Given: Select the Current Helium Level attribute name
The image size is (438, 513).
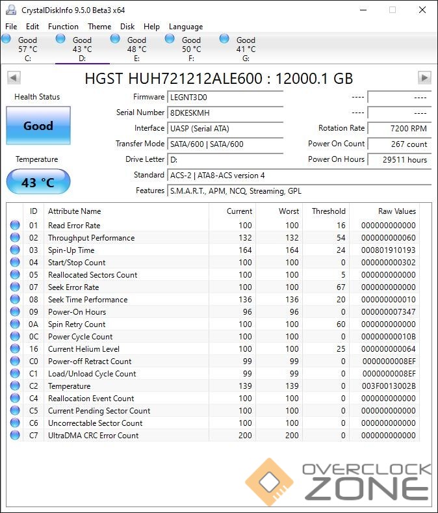Looking at the screenshot, I should click(x=84, y=349).
